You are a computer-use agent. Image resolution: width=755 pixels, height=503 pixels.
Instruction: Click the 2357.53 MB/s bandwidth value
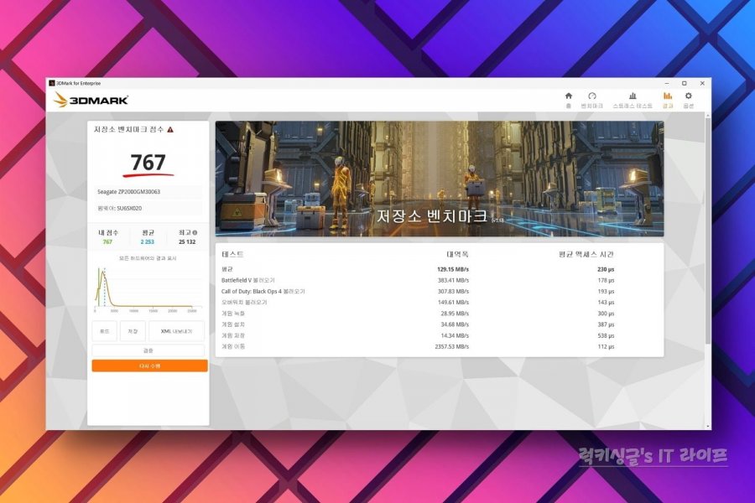[451, 346]
